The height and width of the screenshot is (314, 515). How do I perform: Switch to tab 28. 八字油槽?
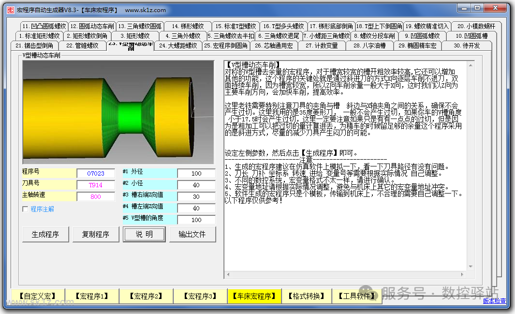click(369, 45)
